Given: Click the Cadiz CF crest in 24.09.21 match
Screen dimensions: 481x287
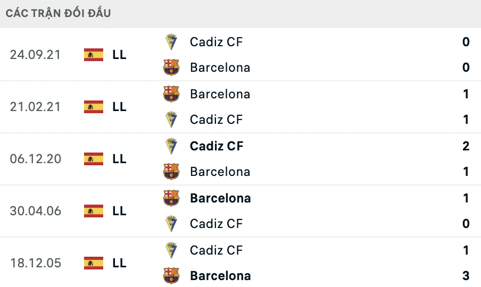Looking at the screenshot, I should [x=171, y=42].
